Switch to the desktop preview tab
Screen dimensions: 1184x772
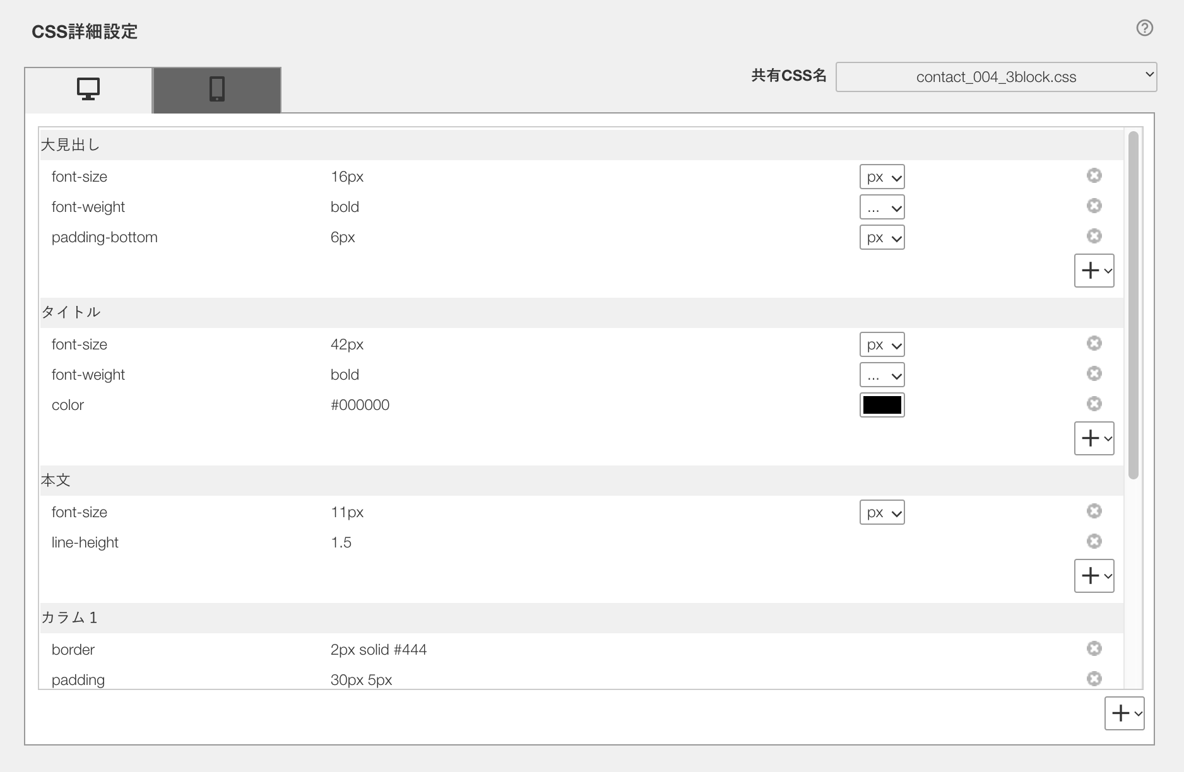click(x=87, y=89)
